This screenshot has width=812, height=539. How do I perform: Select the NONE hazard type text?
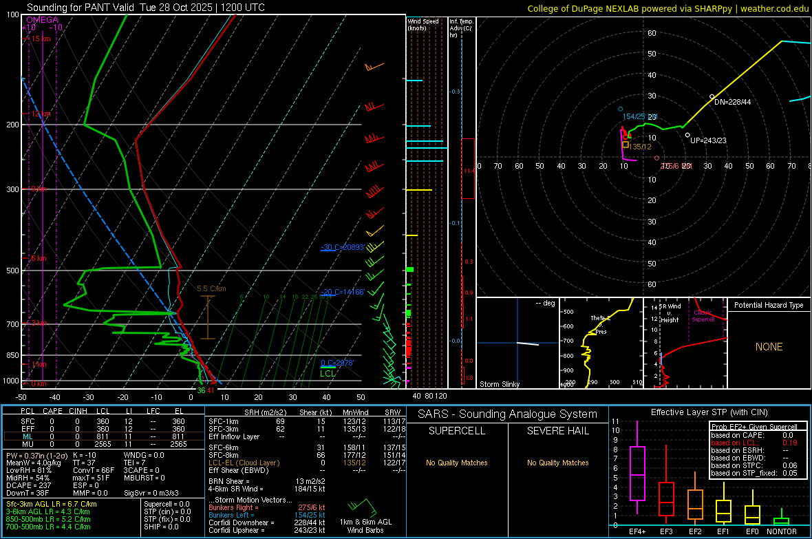(769, 347)
